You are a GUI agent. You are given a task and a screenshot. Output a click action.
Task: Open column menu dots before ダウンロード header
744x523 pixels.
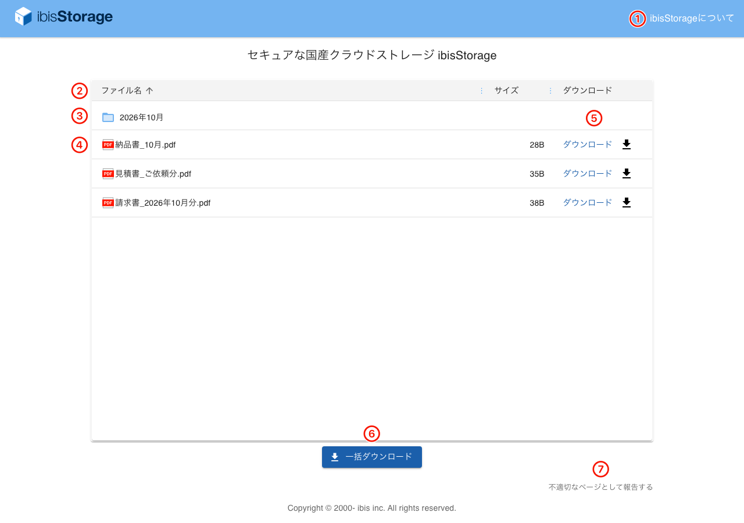click(x=550, y=91)
